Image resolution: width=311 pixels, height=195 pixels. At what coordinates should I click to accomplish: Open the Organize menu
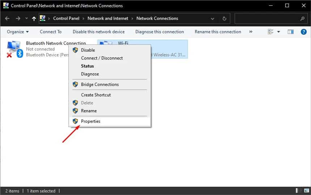tap(18, 32)
